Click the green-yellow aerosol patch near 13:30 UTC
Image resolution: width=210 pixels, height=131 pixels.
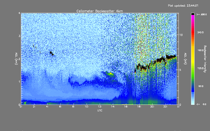(x=110, y=74)
